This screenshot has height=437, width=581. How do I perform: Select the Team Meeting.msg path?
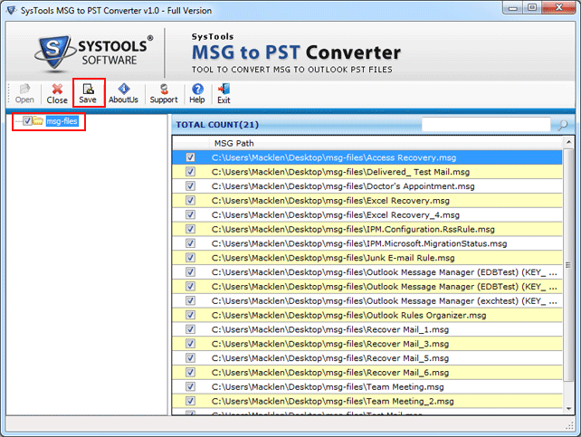point(328,387)
